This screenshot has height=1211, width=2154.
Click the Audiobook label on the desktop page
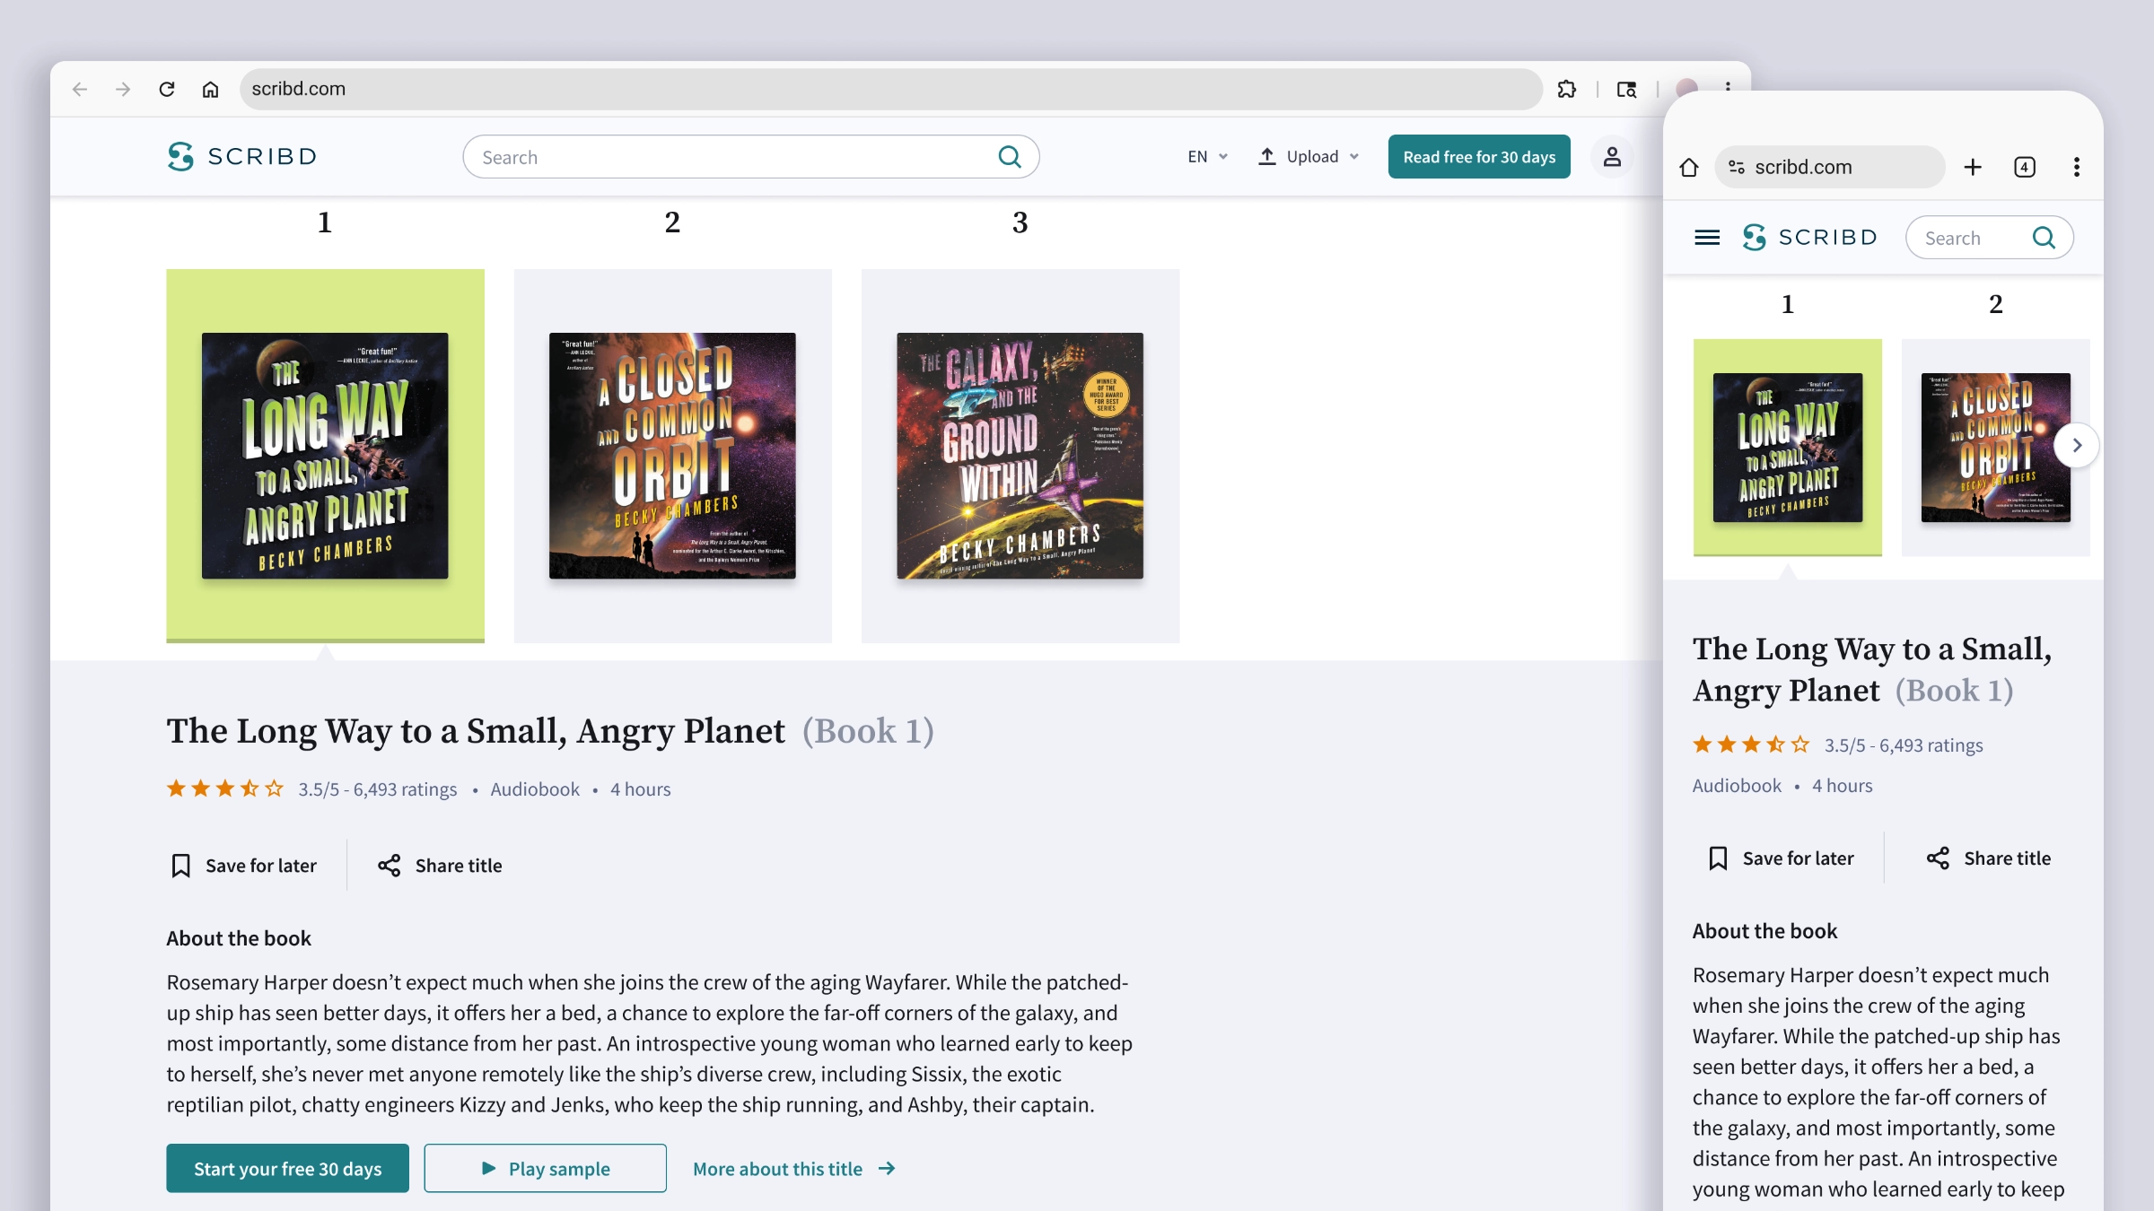point(535,789)
